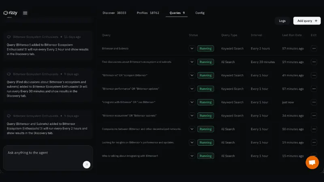
Task: Open the orange chat support bubble
Action: pos(312,163)
